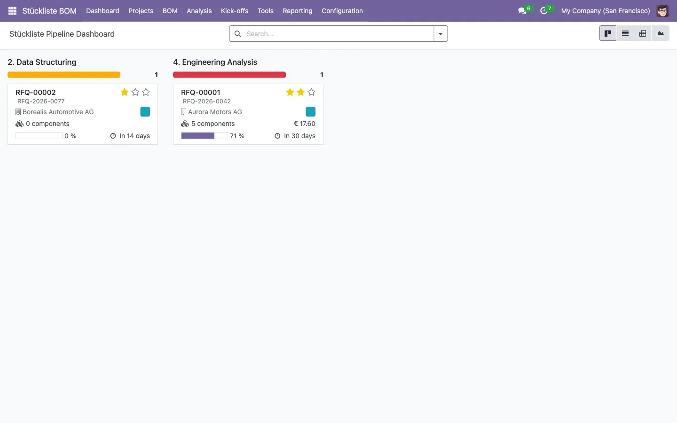The image size is (677, 423).
Task: Open the Projects menu
Action: tap(141, 11)
